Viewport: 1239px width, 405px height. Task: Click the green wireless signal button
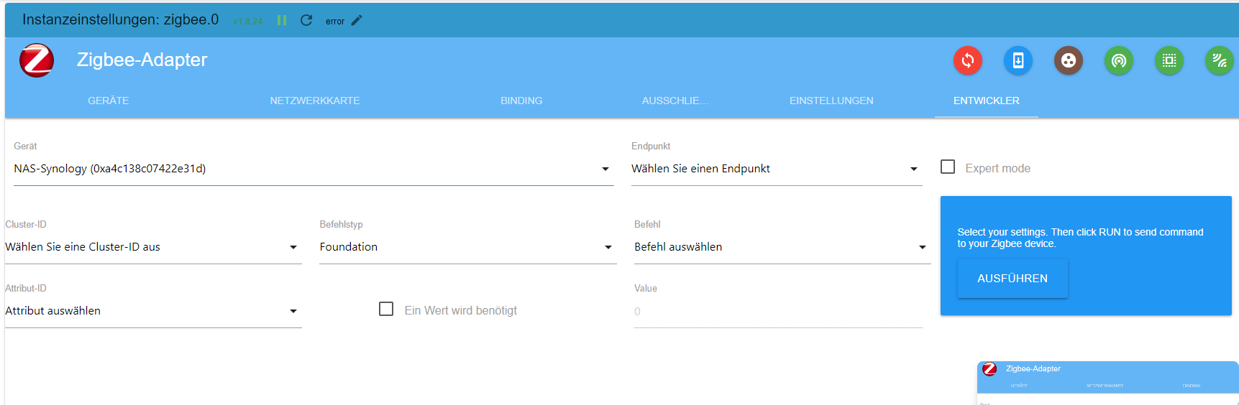1220,60
